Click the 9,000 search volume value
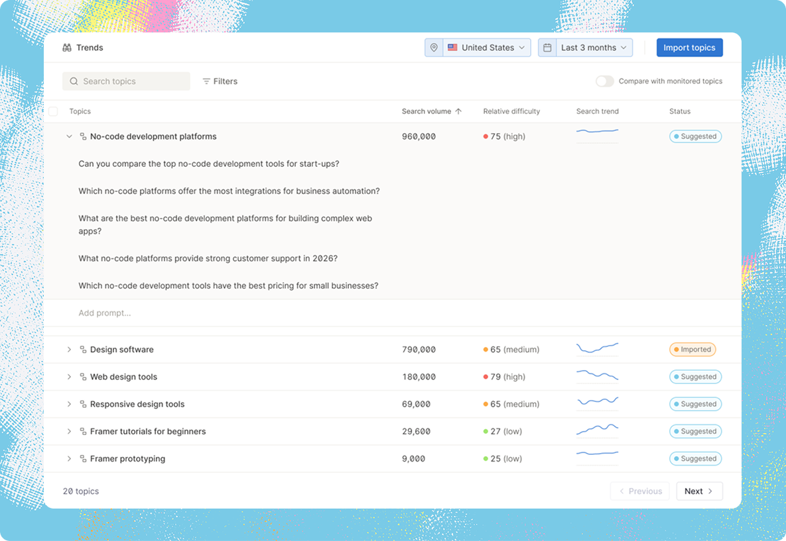The image size is (786, 541). (413, 459)
